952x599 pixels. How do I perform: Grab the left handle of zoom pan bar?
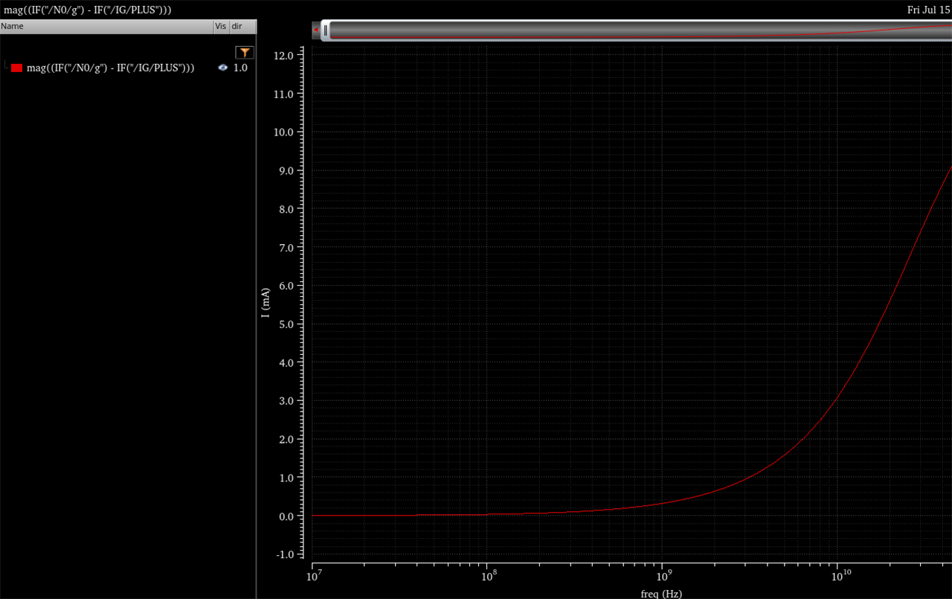pos(325,30)
